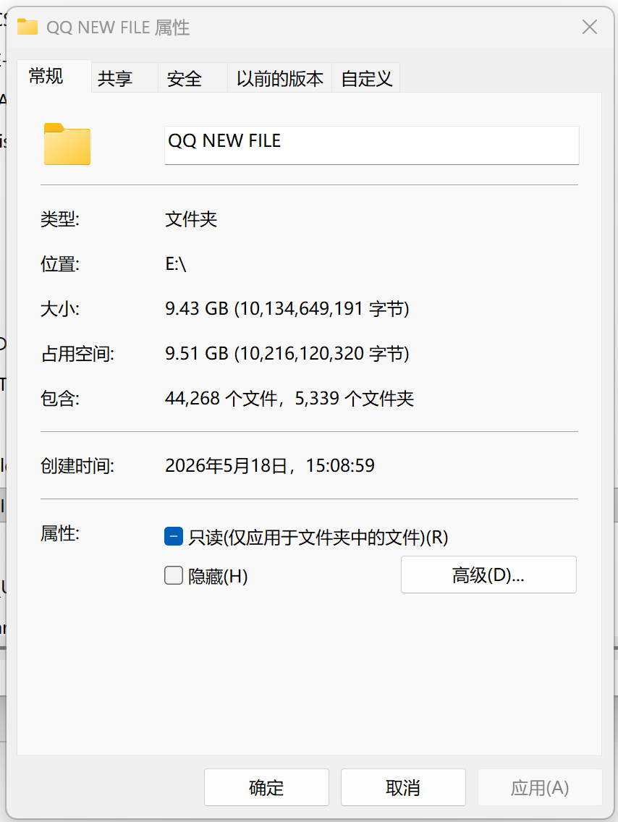
Task: Click the folder name field QQ NEW FILE
Action: pos(372,145)
